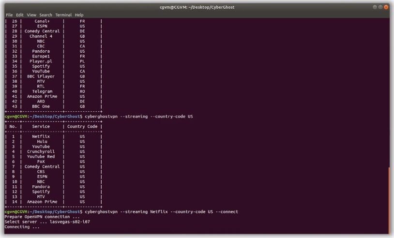Click 'Pandora' in row 32
Viewport: 394px width, 238px height.
[41, 51]
